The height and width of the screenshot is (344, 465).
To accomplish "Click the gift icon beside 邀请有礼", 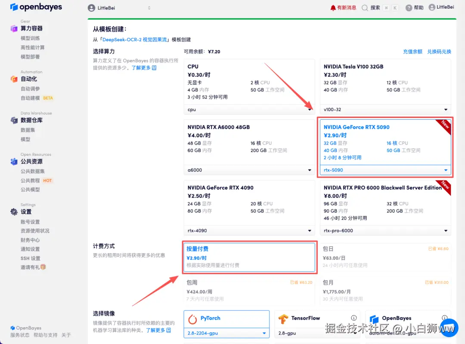I will [43, 267].
